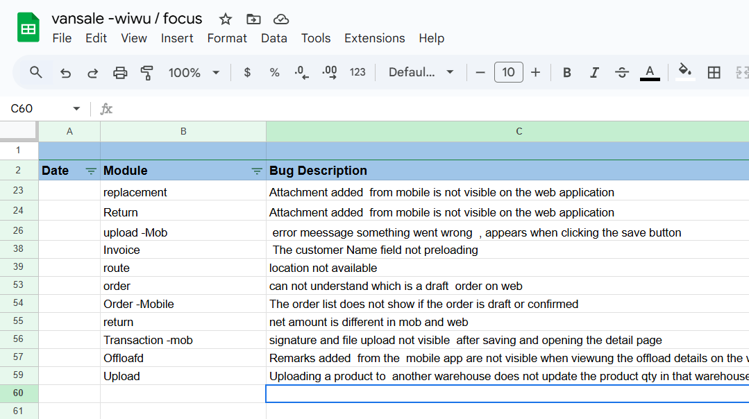
Task: Click the redo arrow icon
Action: click(92, 73)
